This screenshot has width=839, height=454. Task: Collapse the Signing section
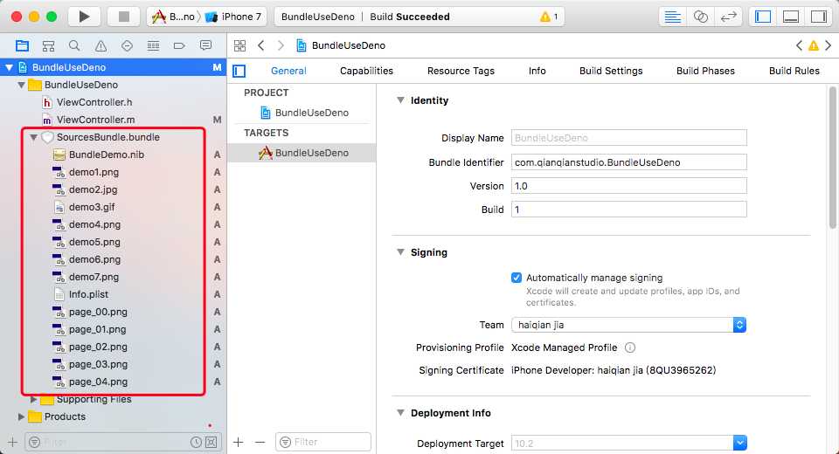pos(400,252)
